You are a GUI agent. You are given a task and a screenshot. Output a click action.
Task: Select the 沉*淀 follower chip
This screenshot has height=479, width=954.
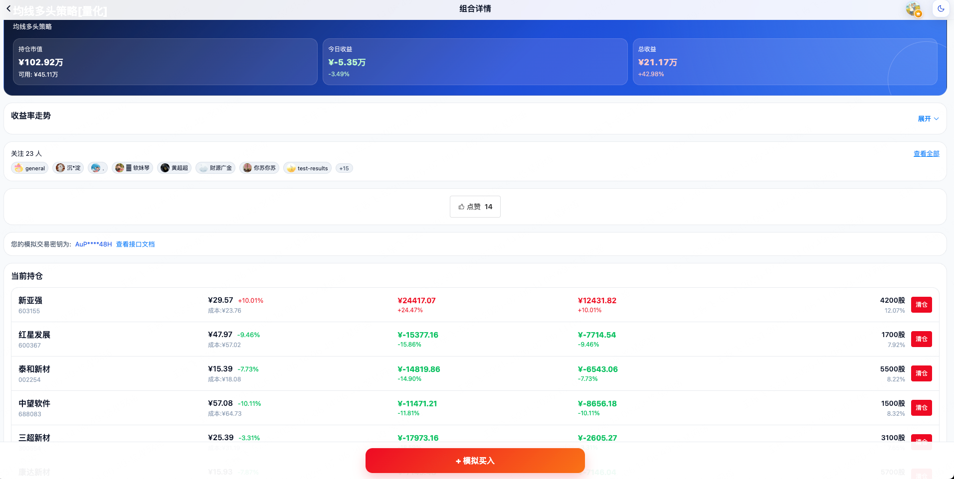(x=68, y=168)
